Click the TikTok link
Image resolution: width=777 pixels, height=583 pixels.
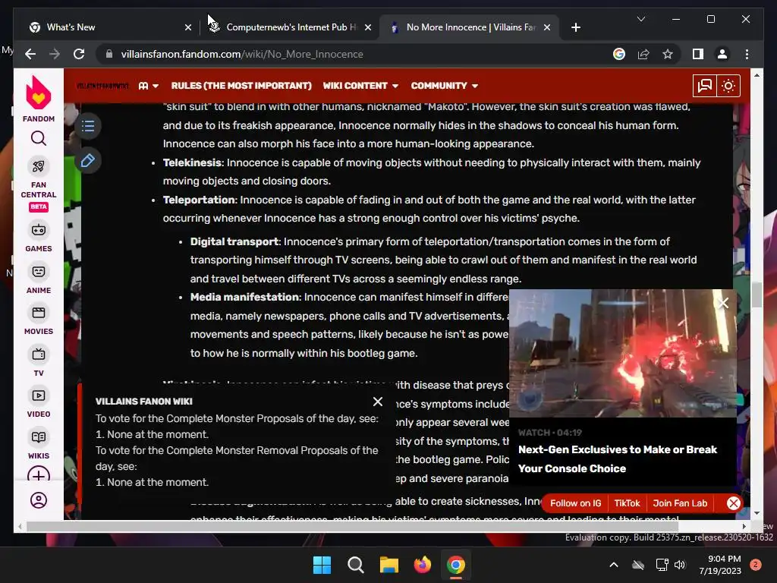pos(627,503)
